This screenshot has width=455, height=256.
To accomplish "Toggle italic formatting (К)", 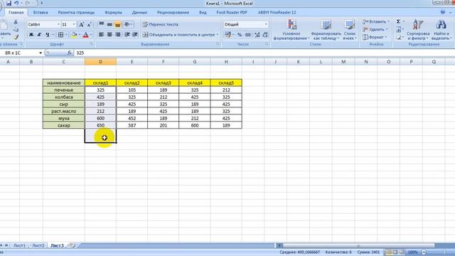I will pyautogui.click(x=39, y=35).
